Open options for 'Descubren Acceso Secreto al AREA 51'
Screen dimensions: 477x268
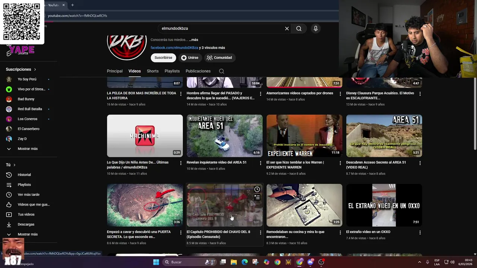pyautogui.click(x=420, y=163)
